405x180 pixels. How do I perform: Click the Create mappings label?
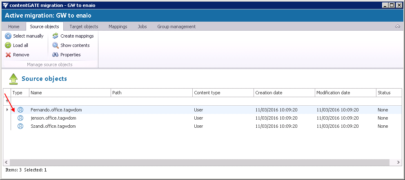(77, 36)
